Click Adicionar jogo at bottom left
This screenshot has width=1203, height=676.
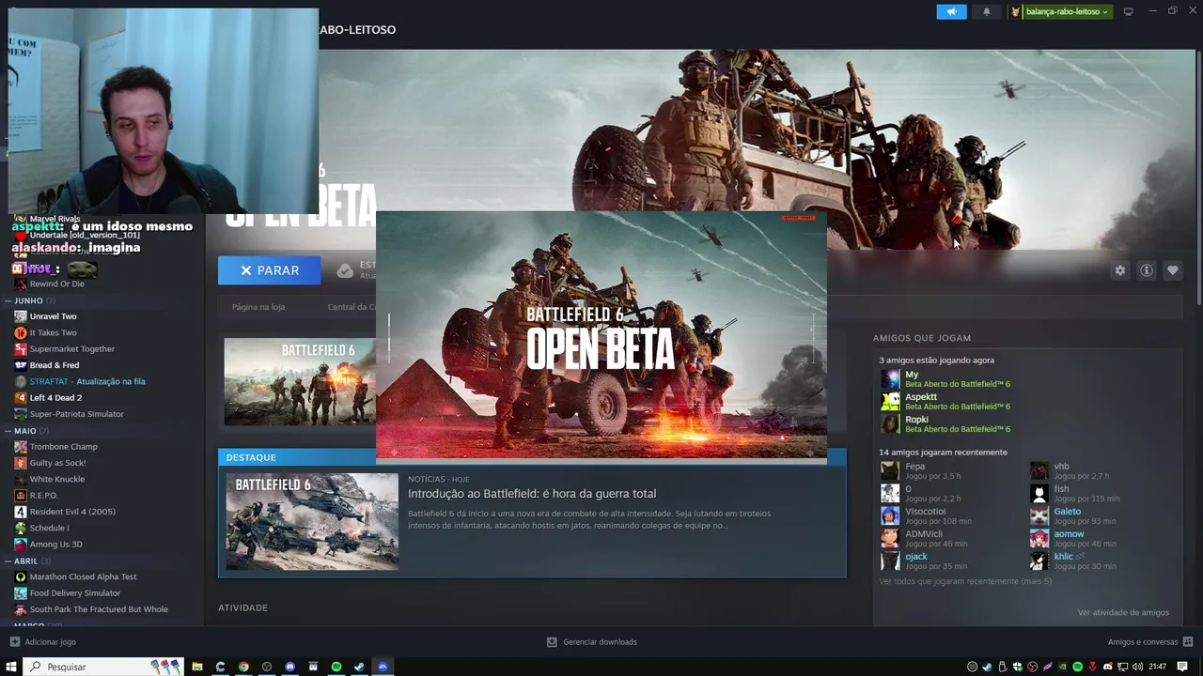coord(42,642)
